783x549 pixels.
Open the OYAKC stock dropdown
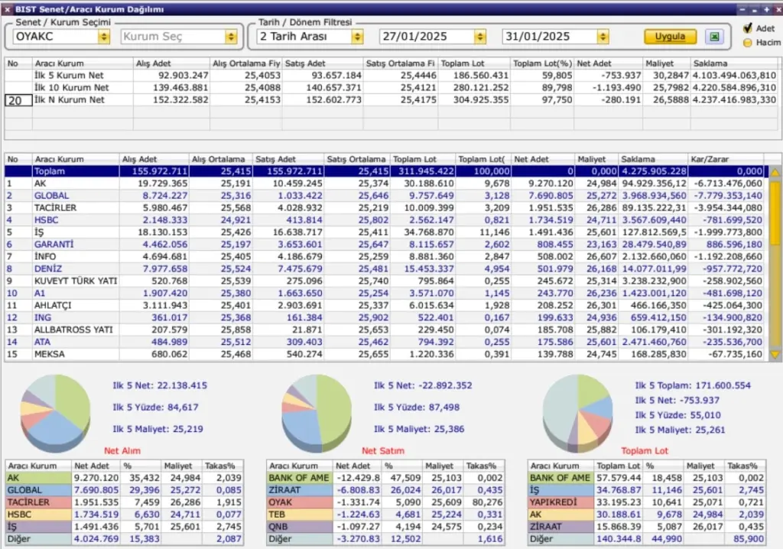click(104, 37)
